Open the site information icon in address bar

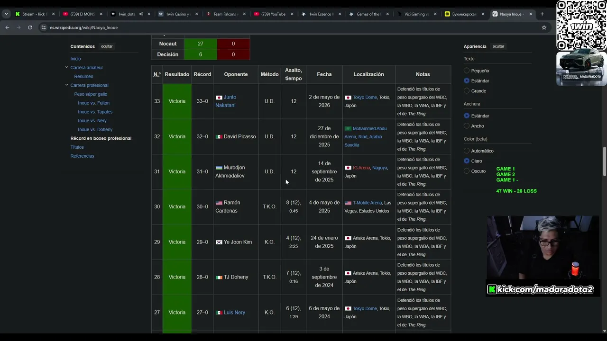click(x=44, y=27)
